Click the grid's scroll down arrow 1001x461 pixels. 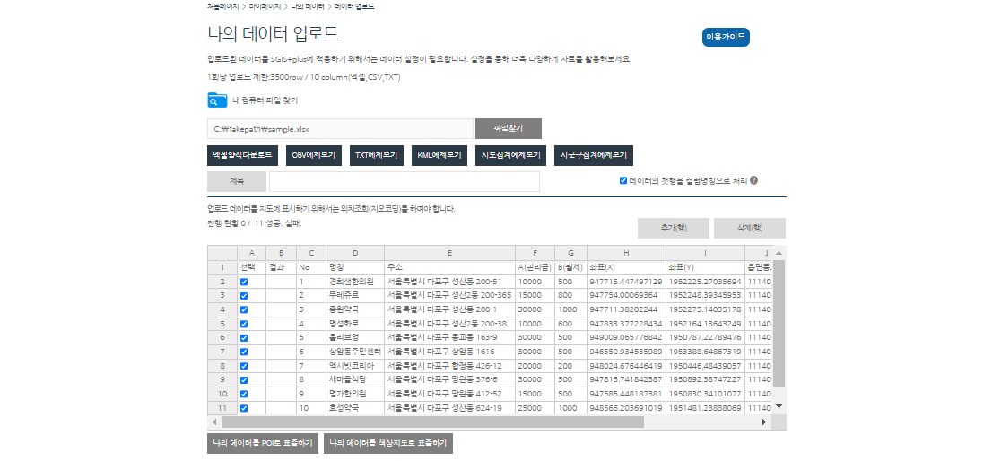[779, 406]
